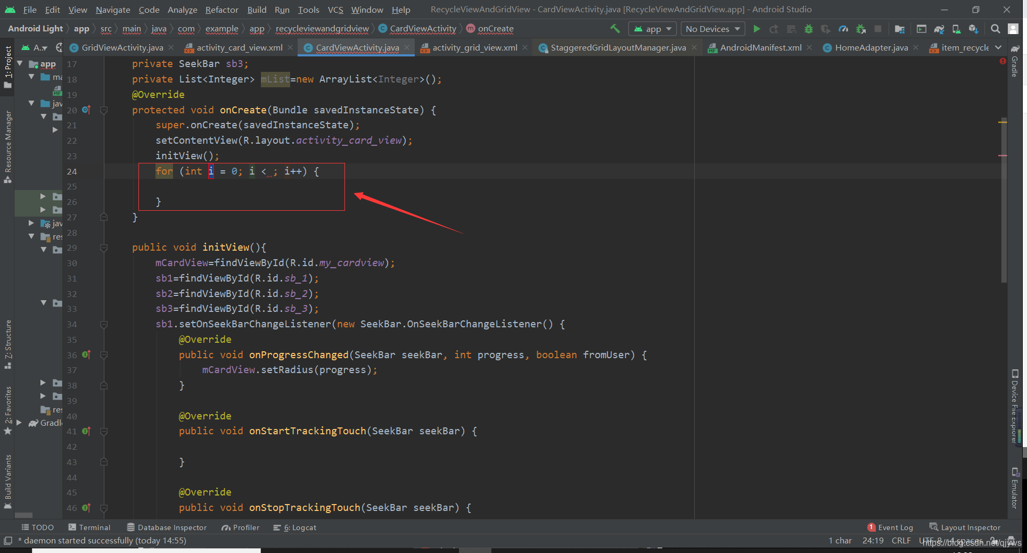Click the Apply Code Changes icon
Viewport: 1027px width, 553px height.
792,29
